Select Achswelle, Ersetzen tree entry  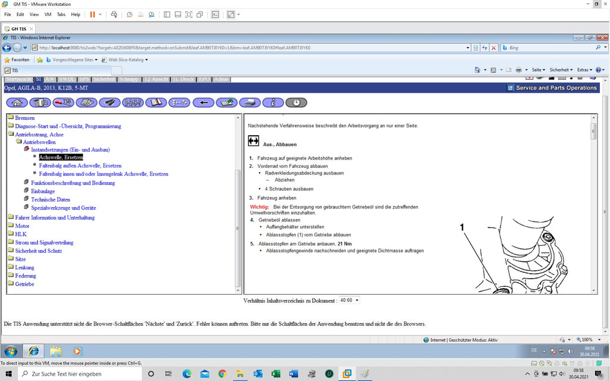(61, 157)
